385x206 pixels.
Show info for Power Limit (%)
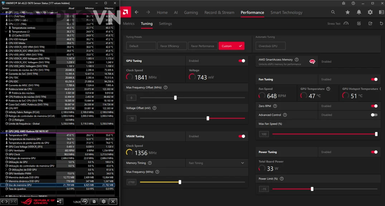coord(281,179)
